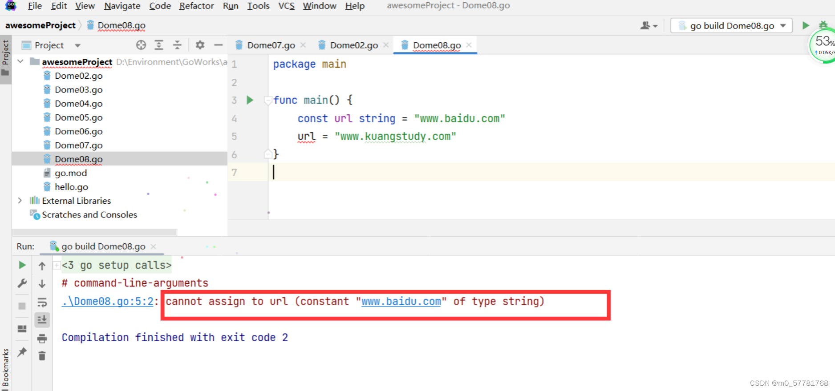Click the Pin tab icon in Run panel
The width and height of the screenshot is (835, 391).
tap(22, 352)
